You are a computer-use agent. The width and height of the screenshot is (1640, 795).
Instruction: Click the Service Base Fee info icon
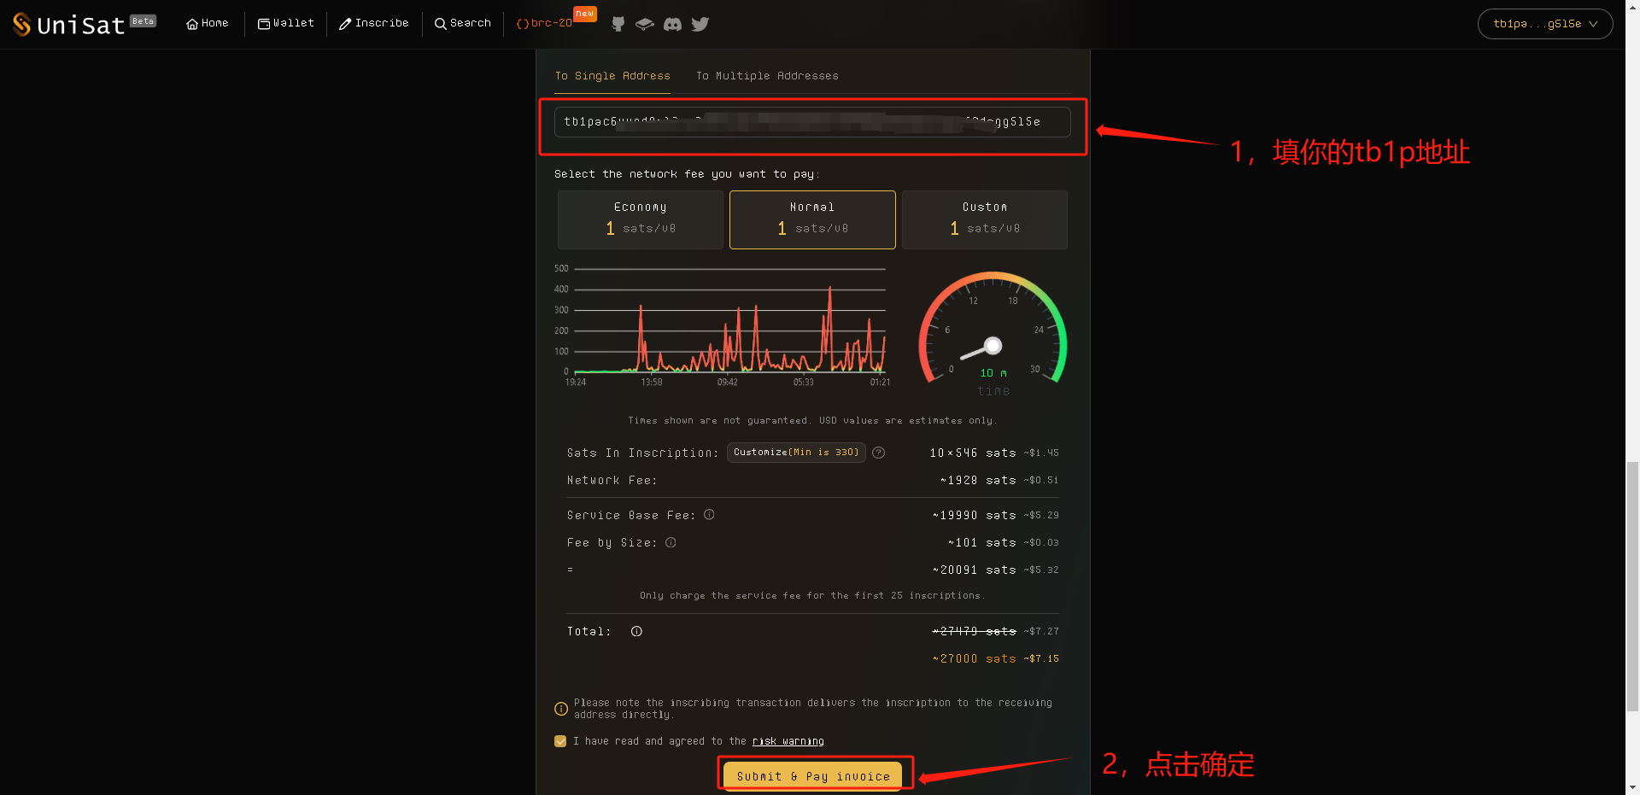point(709,515)
